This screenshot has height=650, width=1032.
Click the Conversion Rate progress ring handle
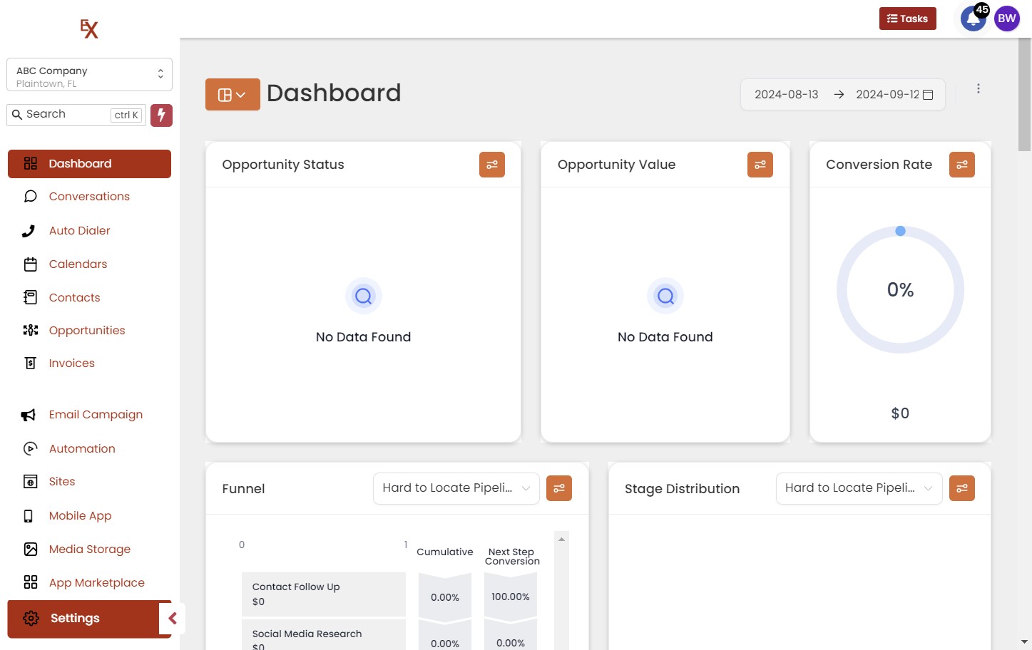point(900,231)
